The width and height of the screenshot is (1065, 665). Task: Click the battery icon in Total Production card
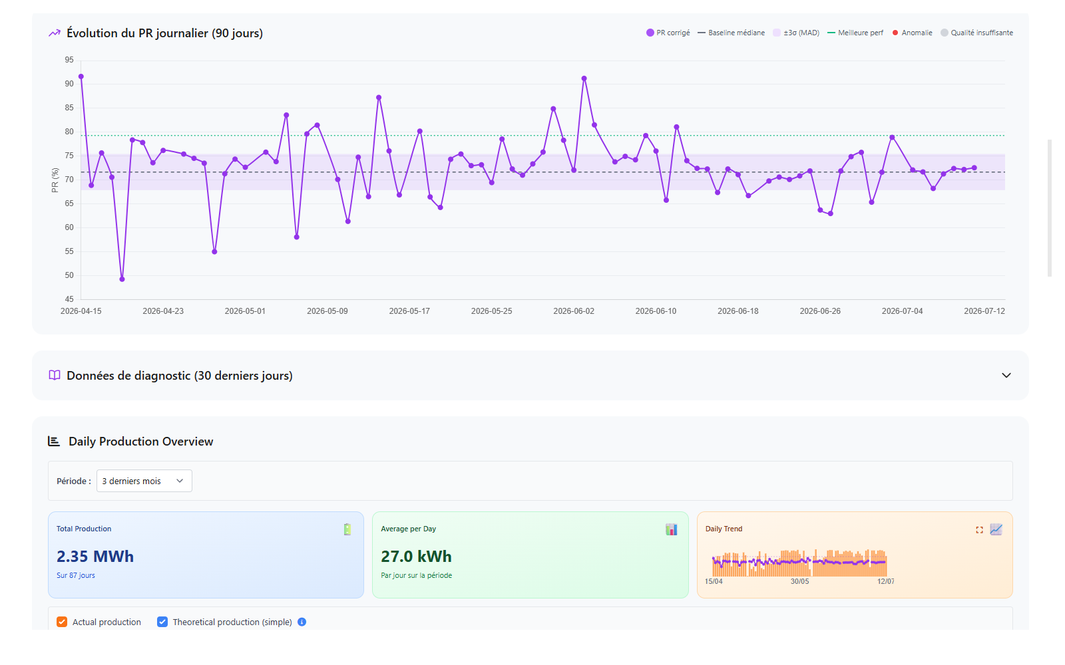coord(347,529)
